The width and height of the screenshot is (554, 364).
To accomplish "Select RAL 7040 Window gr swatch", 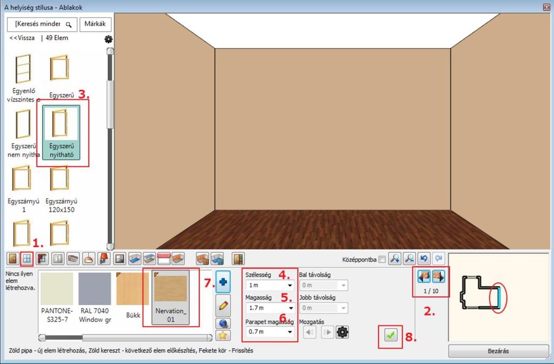I will pos(95,298).
